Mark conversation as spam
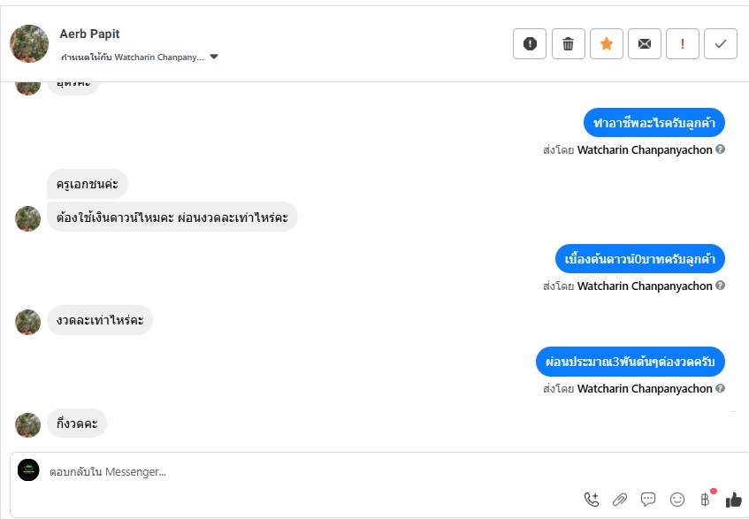Viewport: 749px width, 519px height. pos(530,44)
